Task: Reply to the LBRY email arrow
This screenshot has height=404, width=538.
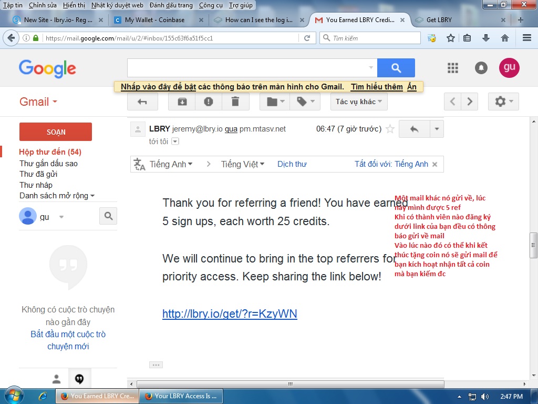Action: coord(414,129)
